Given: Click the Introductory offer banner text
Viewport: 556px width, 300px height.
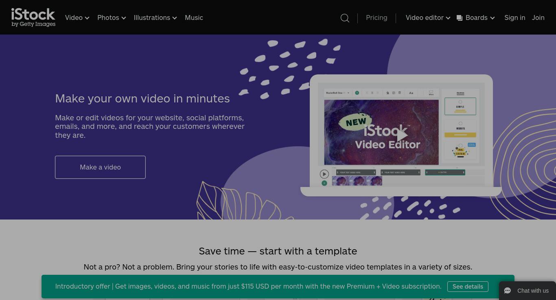Looking at the screenshot, I should coord(248,286).
